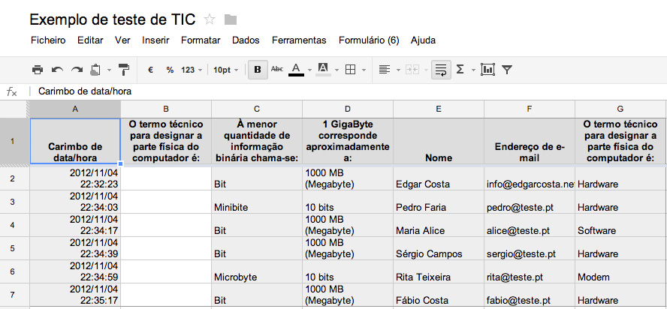Image resolution: width=667 pixels, height=309 pixels.
Task: Open the 123 number format dropdown
Action: [192, 70]
